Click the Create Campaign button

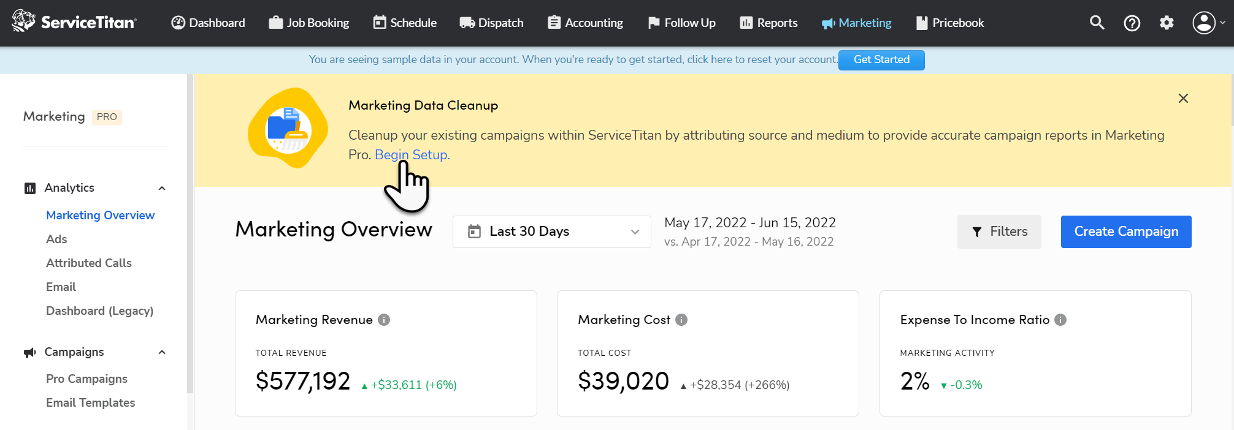point(1126,232)
